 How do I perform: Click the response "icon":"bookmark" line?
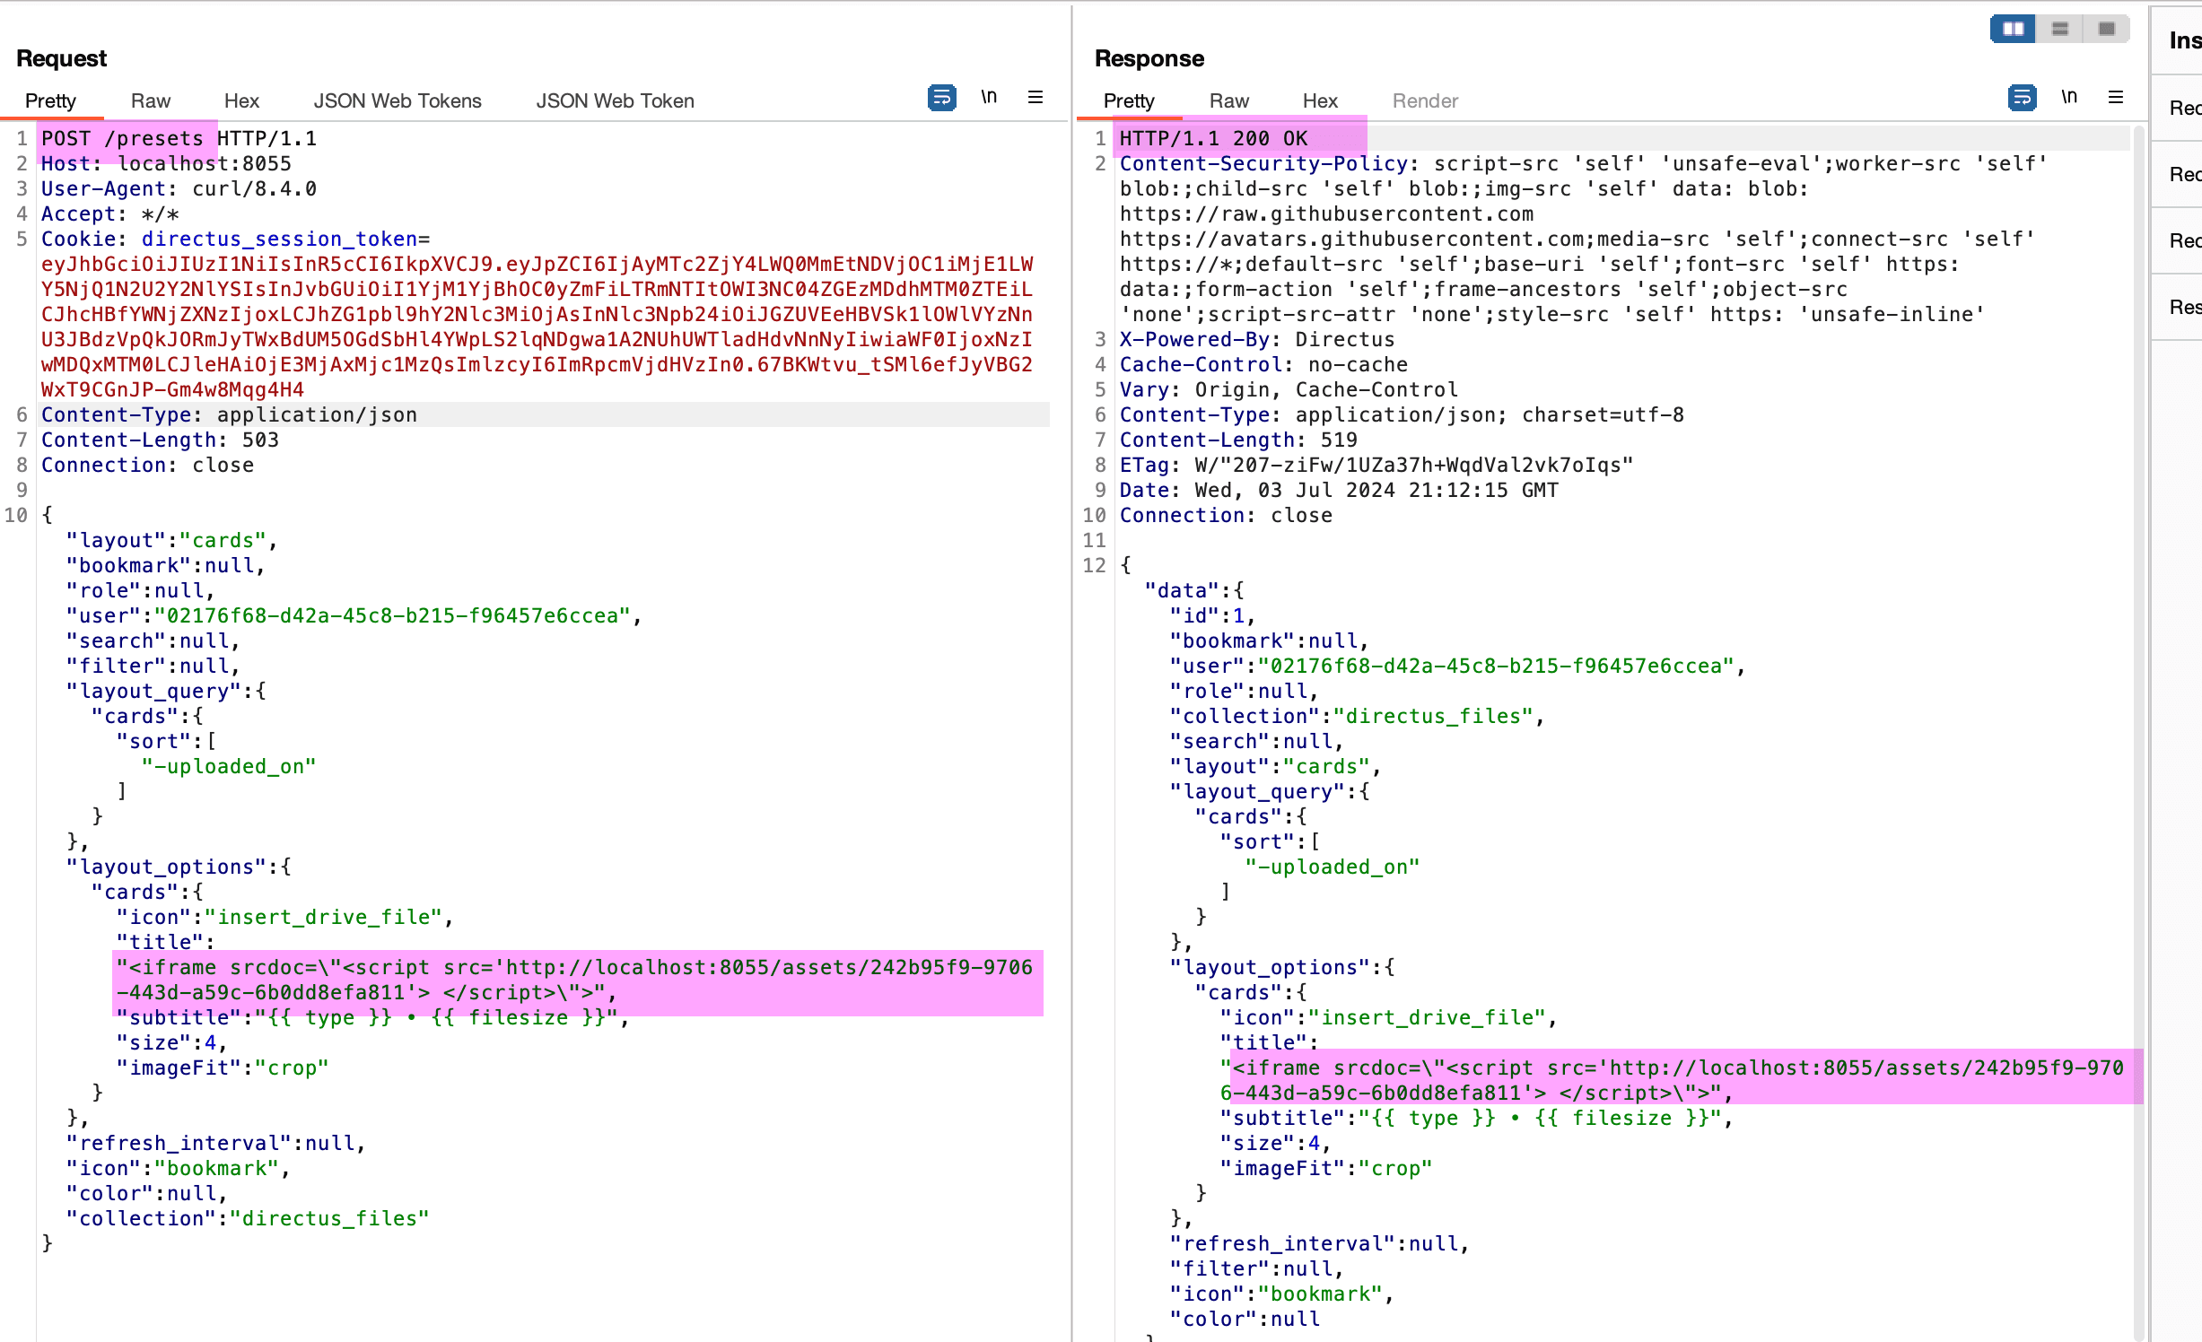click(x=1282, y=1294)
